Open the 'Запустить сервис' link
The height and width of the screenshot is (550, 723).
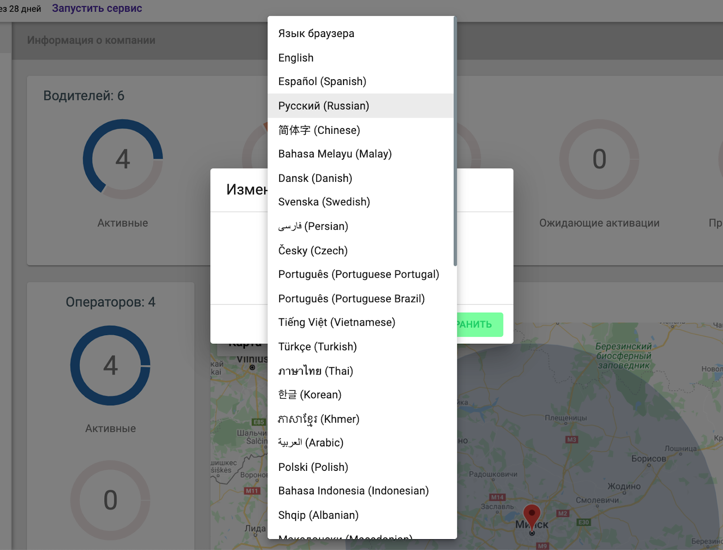point(97,8)
